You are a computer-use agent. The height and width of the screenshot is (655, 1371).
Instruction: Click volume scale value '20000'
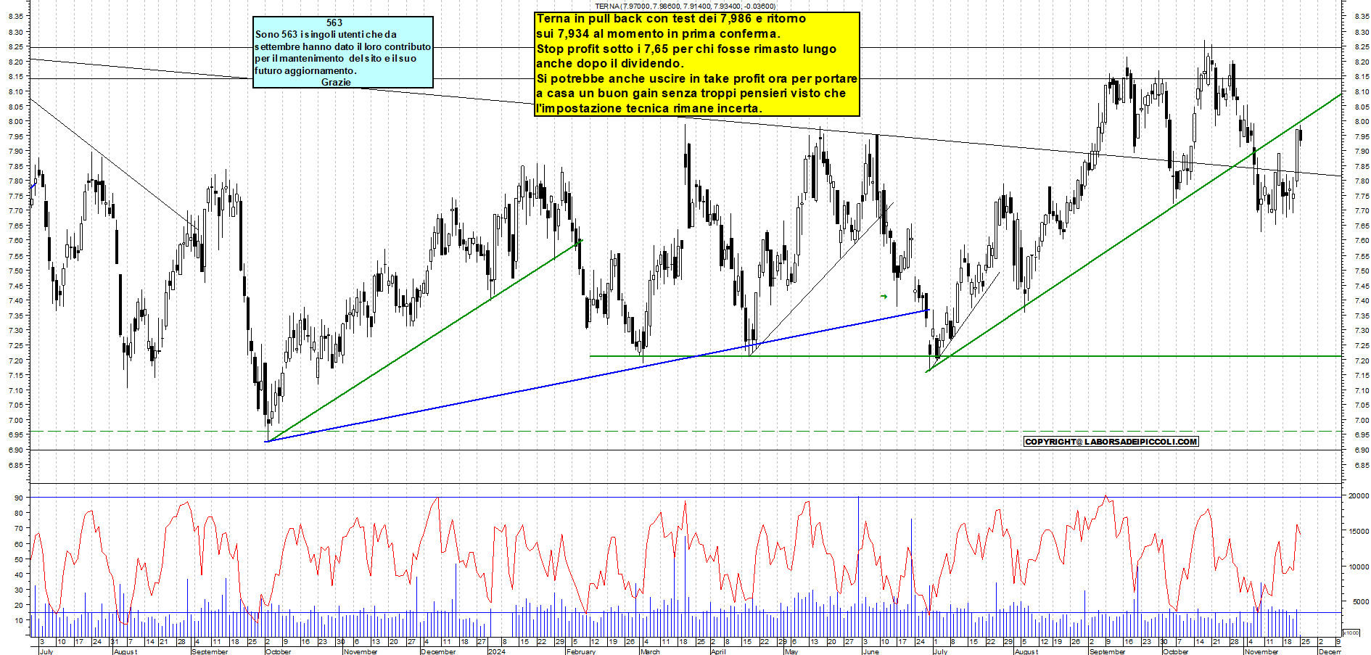pyautogui.click(x=1359, y=496)
